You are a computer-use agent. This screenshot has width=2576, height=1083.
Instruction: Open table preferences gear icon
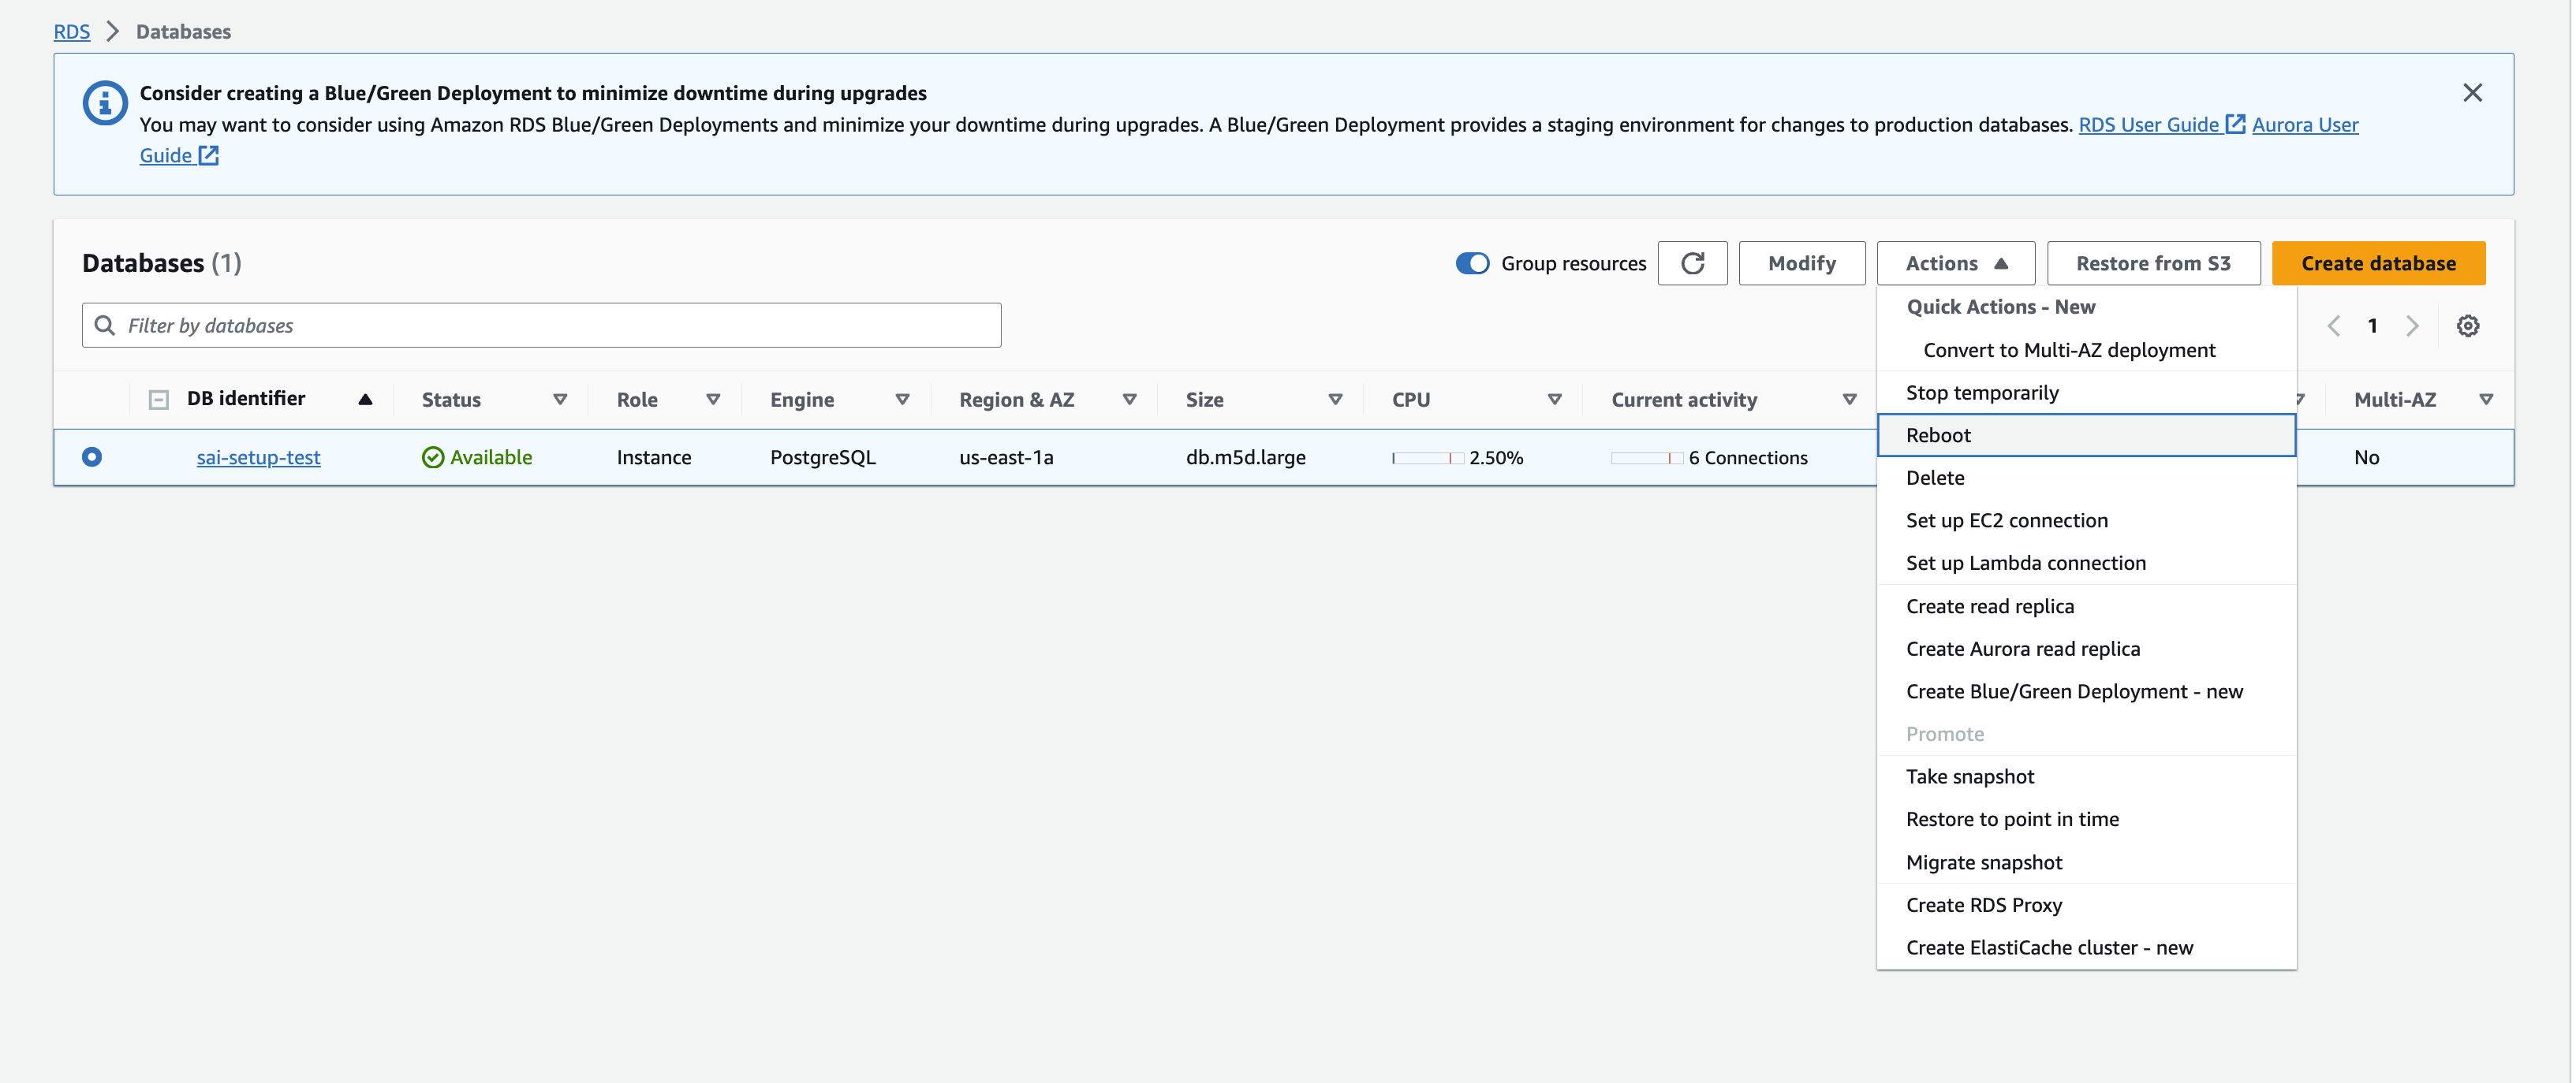2467,326
